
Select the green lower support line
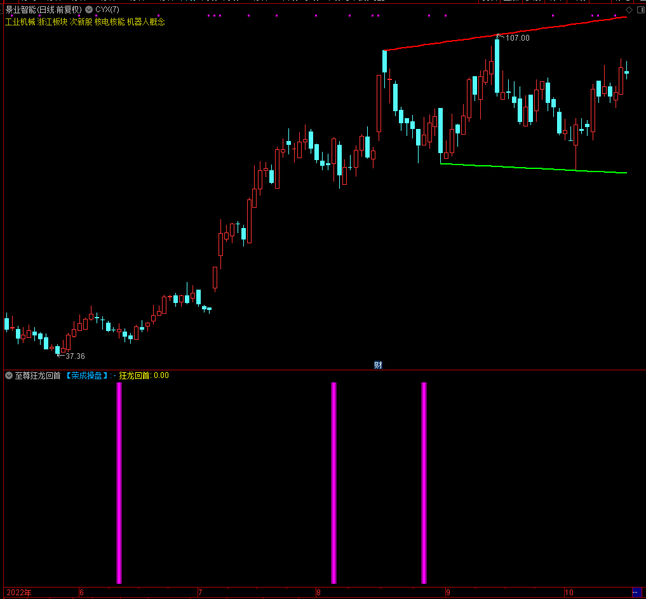(534, 168)
